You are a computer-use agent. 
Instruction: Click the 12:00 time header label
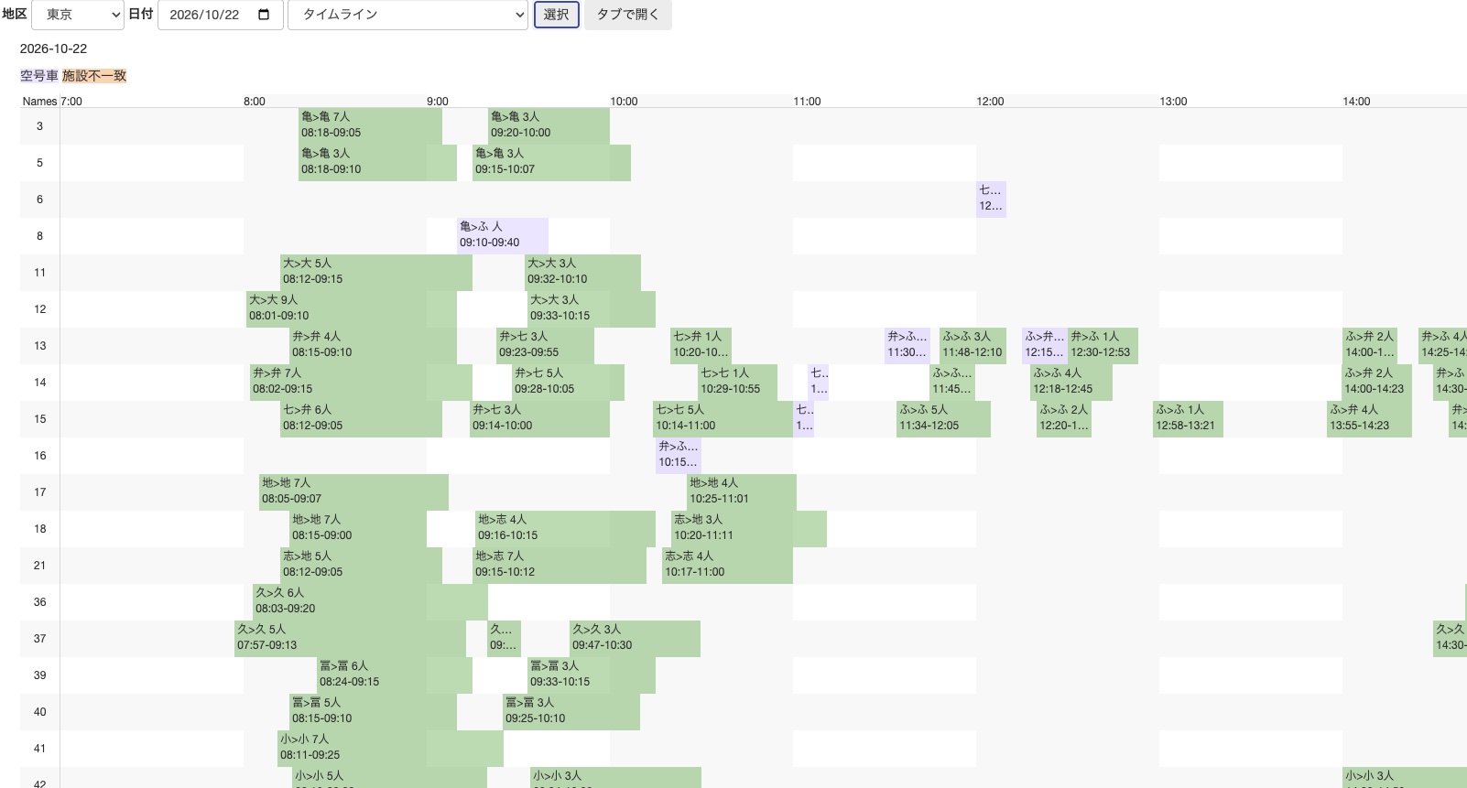990,102
